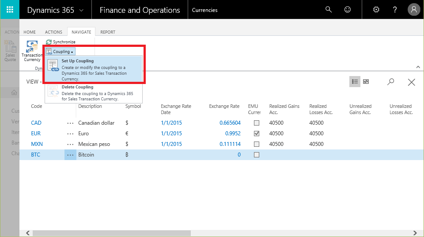The image size is (424, 237).
Task: Open the Coupling dropdown menu
Action: (x=60, y=51)
